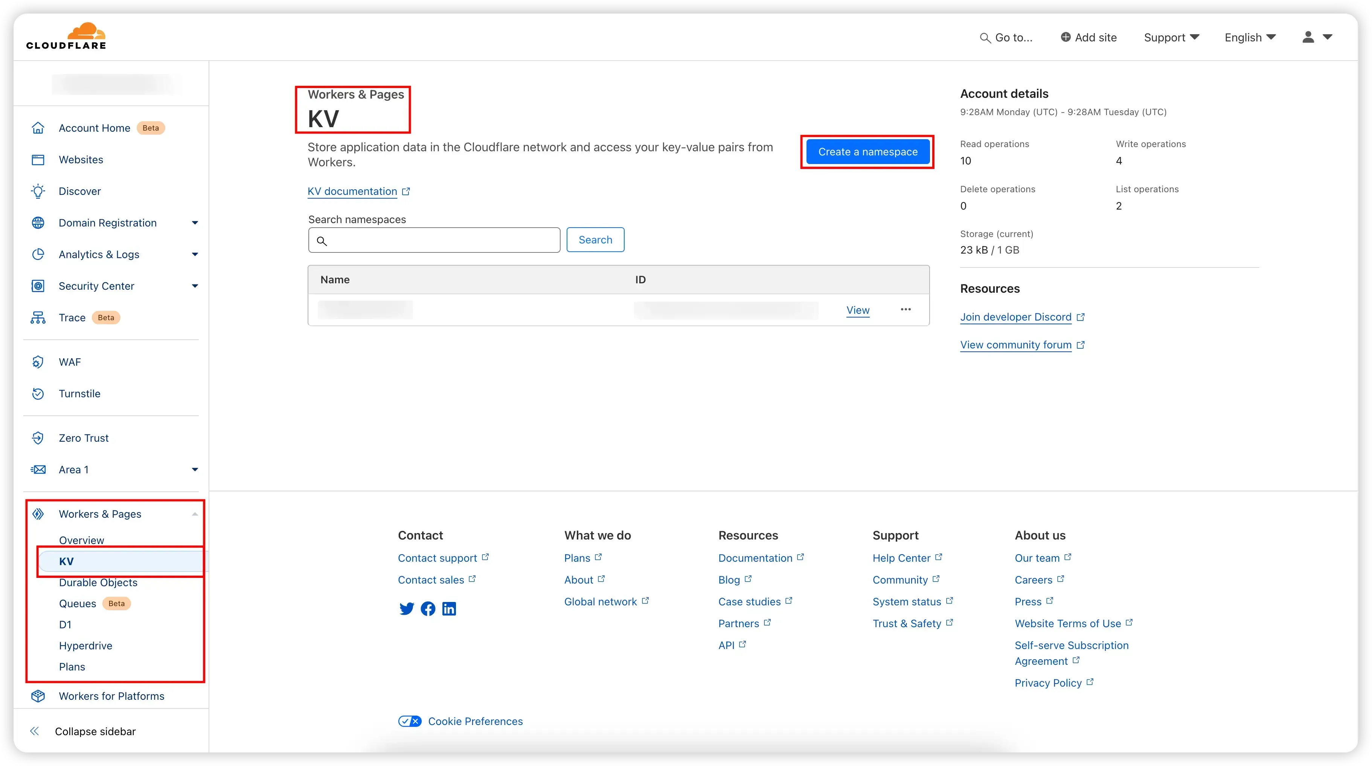Viewport: 1372px width, 766px height.
Task: Open the Careers footer link
Action: 1033,580
